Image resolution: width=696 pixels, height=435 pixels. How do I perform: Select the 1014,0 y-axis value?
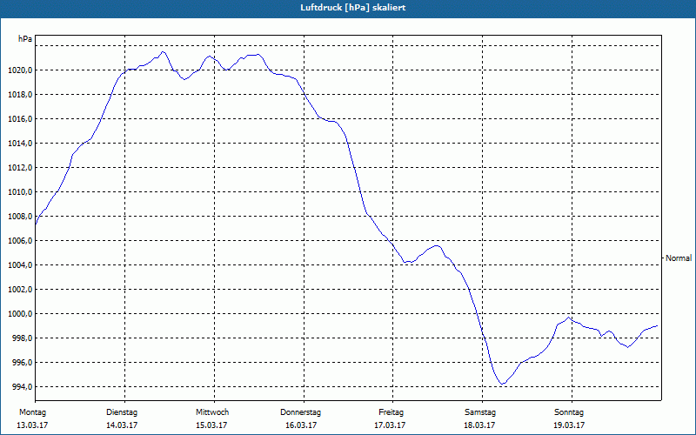[18, 144]
